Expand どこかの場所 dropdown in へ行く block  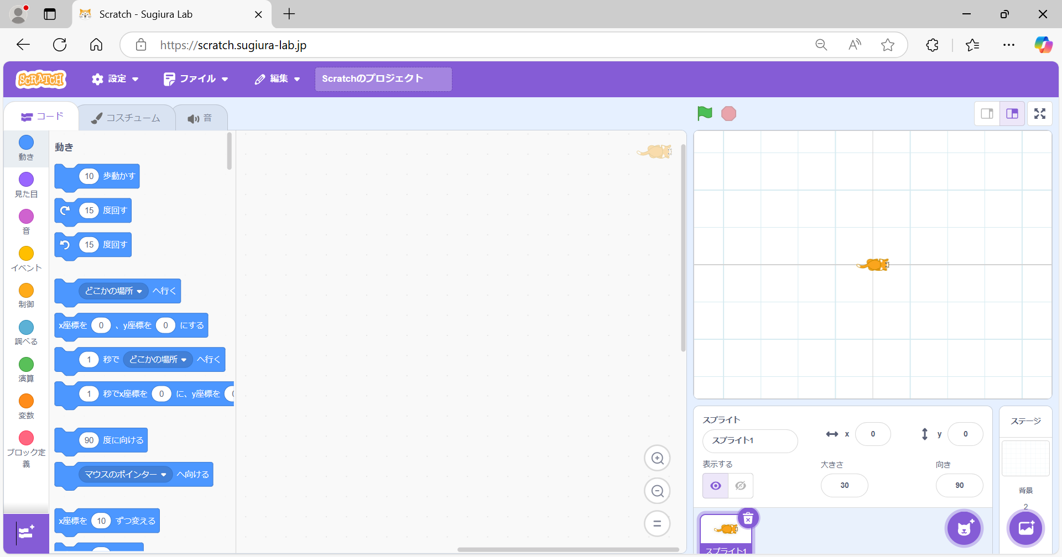[x=113, y=291]
